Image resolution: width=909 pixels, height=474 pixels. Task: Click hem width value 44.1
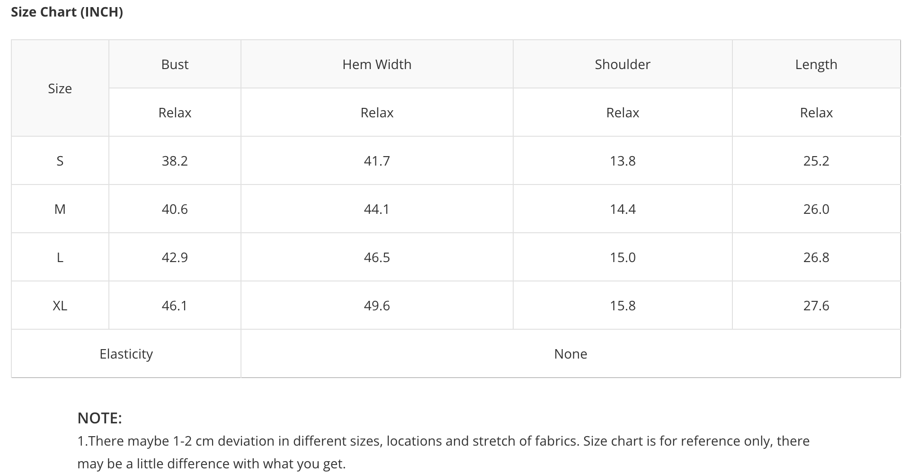point(377,209)
